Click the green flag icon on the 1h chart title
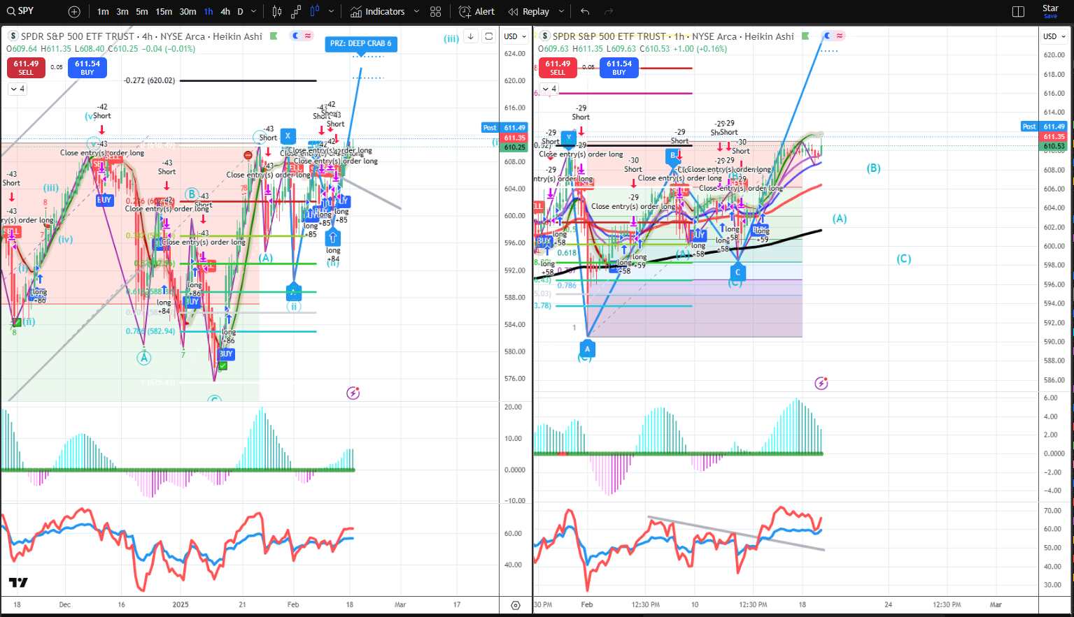The image size is (1074, 617). (805, 36)
